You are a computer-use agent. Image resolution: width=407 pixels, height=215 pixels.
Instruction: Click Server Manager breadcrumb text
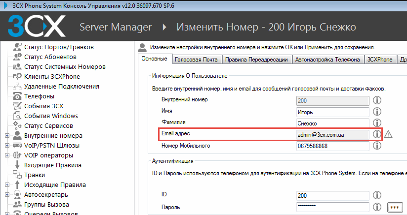[116, 27]
